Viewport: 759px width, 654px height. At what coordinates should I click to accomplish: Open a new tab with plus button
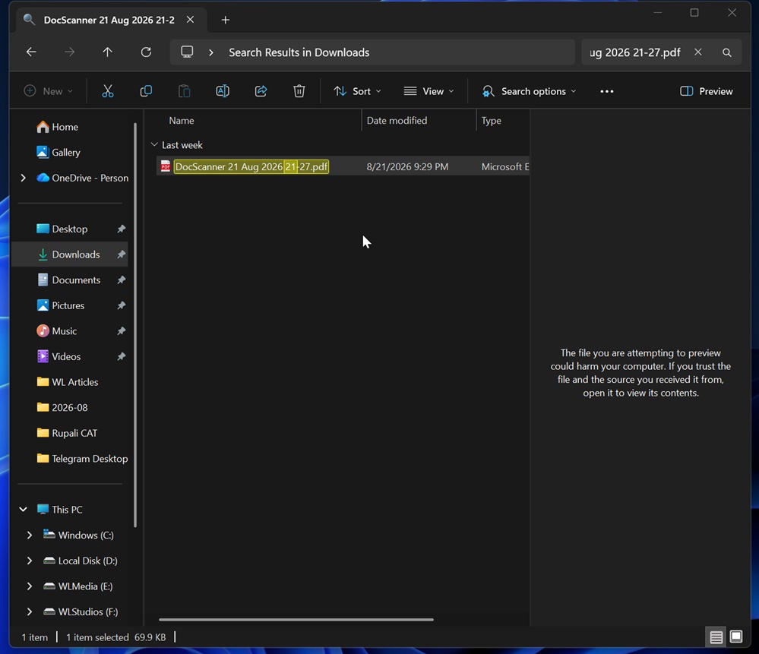[x=225, y=20]
